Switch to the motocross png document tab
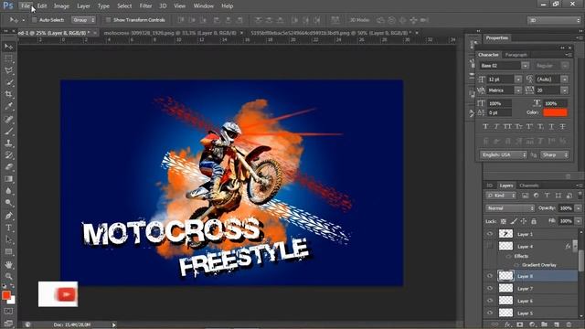Screen dimensions: 585x329 tap(170, 33)
